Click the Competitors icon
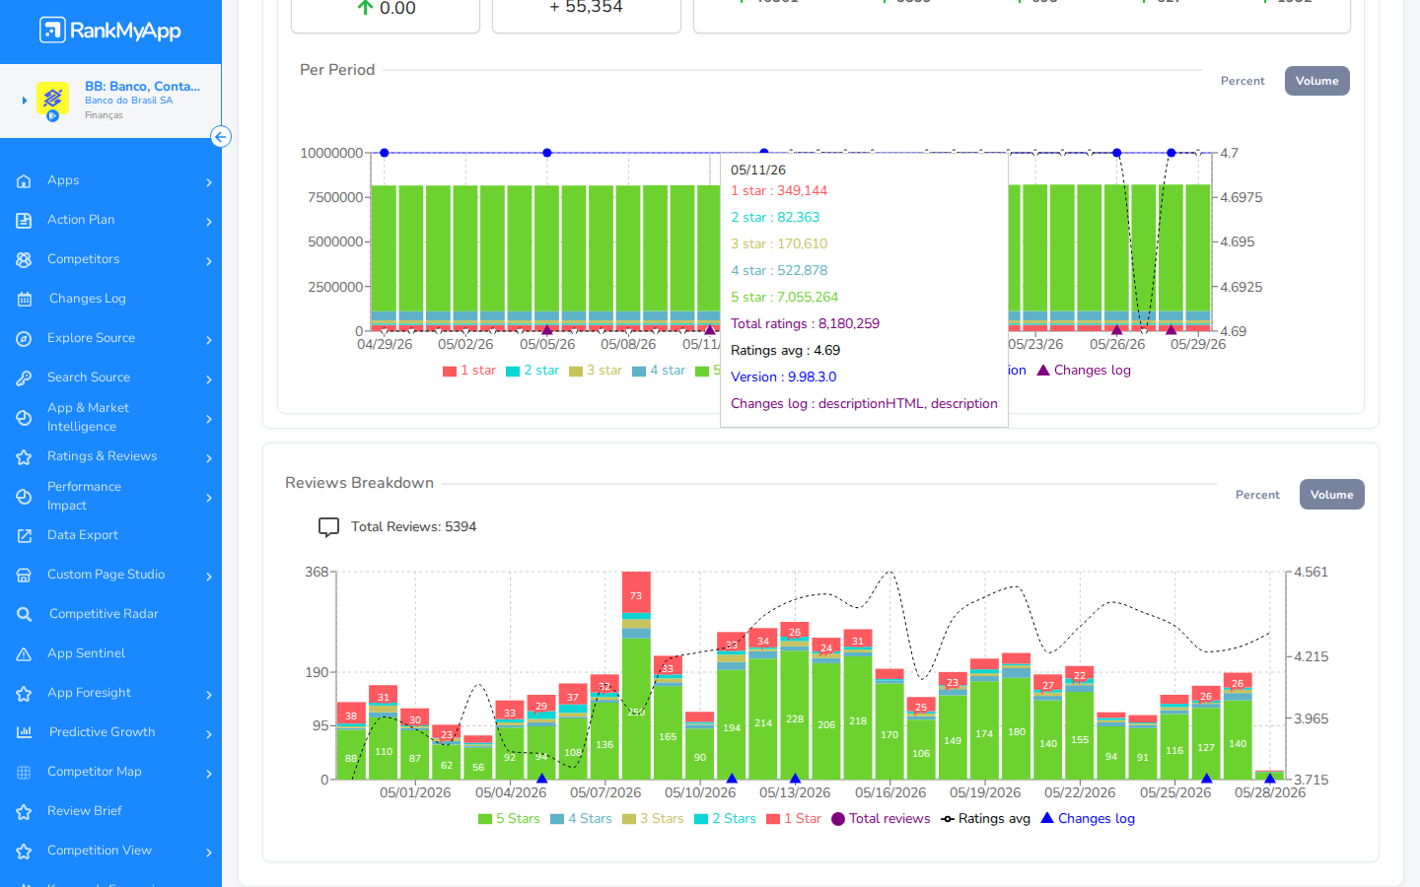Screen dimensions: 1420x887 point(24,260)
